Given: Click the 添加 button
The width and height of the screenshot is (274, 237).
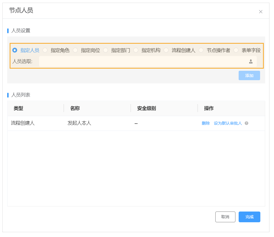Looking at the screenshot, I should coord(249,75).
